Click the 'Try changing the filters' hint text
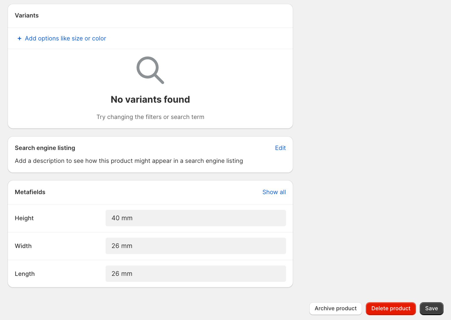The image size is (451, 320). [150, 117]
